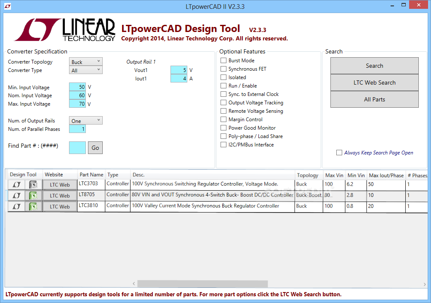This screenshot has width=431, height=303.
Task: Check I2C/PMBus Interface option
Action: click(x=223, y=145)
